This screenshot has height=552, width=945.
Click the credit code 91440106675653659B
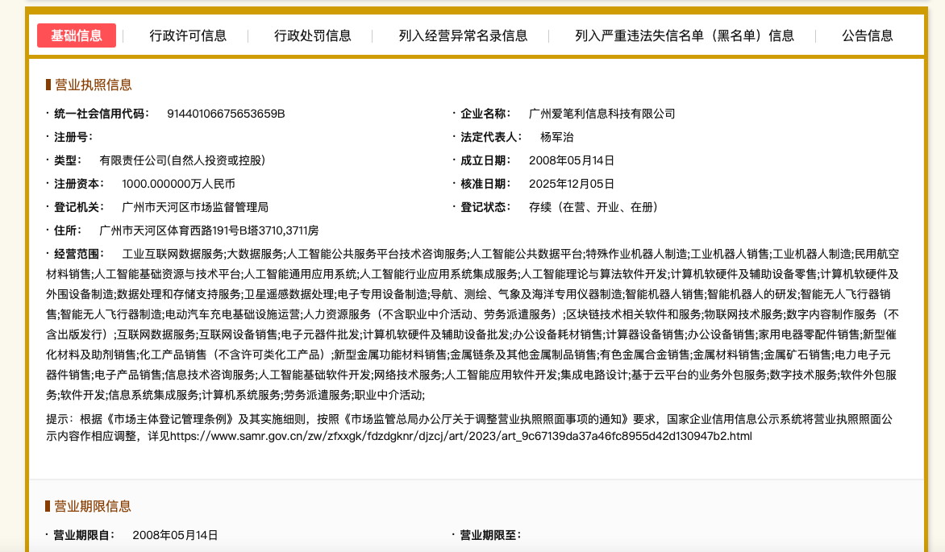click(x=226, y=114)
